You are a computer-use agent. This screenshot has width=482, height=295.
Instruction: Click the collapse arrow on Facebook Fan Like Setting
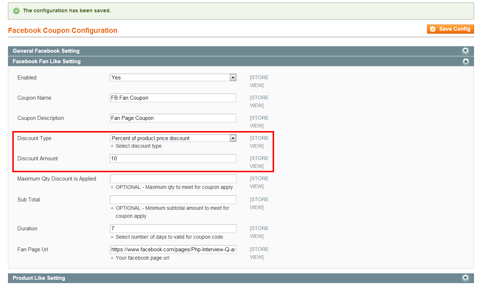pos(466,61)
